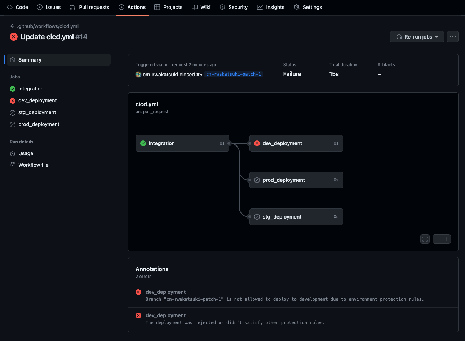Screen dimensions: 465x341
Task: View Workflow file via file icon
Action: click(13, 165)
